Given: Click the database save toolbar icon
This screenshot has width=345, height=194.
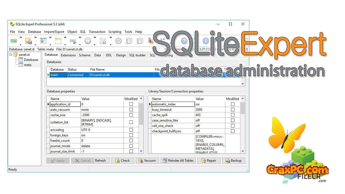Looking at the screenshot, I should pyautogui.click(x=28, y=41).
